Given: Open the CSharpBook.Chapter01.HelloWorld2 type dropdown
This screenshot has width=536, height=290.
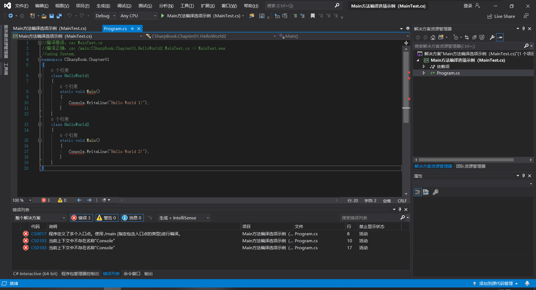Looking at the screenshot, I should point(211,36).
